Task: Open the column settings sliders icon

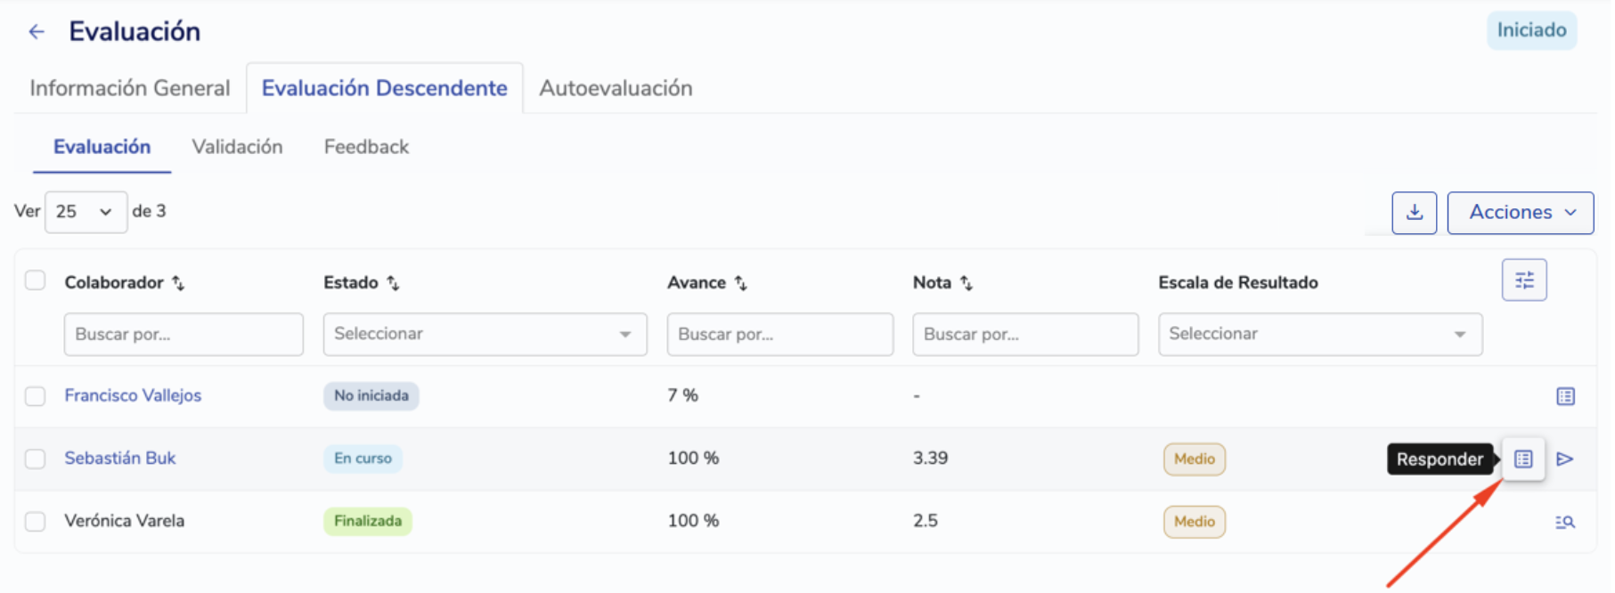Action: 1524,280
